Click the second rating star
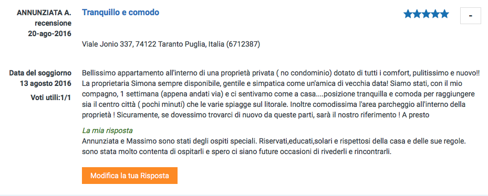The image size is (488, 196). (x=417, y=14)
